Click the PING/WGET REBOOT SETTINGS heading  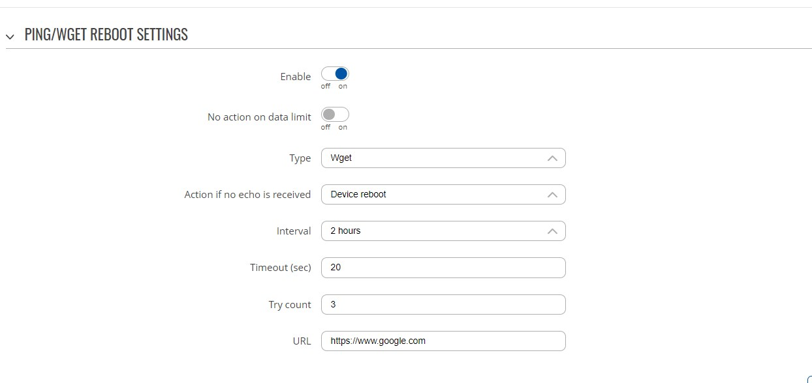[x=106, y=35]
